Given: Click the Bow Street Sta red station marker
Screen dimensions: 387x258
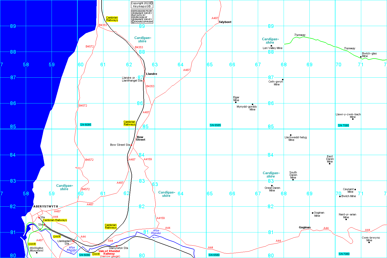Looking at the screenshot, I should pos(131,145).
